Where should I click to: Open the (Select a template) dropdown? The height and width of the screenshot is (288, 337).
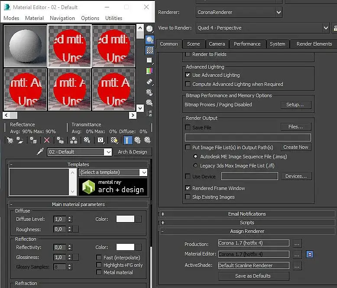pos(113,173)
